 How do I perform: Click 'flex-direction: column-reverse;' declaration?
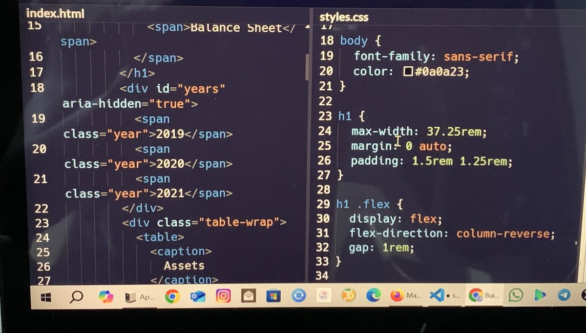(452, 234)
